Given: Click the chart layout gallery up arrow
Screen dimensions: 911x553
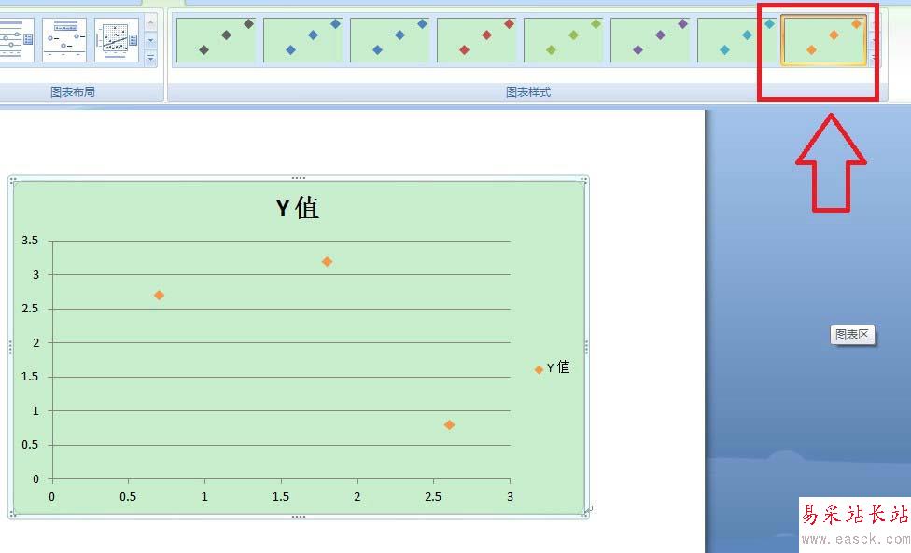Looking at the screenshot, I should pyautogui.click(x=150, y=23).
